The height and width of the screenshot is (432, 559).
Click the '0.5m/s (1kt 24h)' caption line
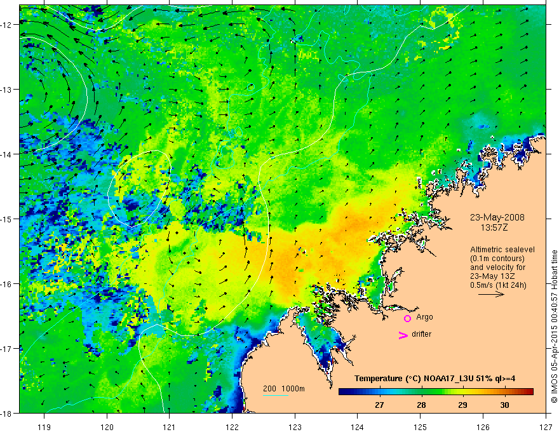click(x=498, y=285)
